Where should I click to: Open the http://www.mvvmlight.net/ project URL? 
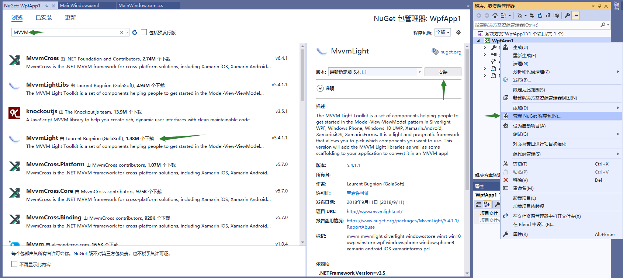tap(374, 212)
